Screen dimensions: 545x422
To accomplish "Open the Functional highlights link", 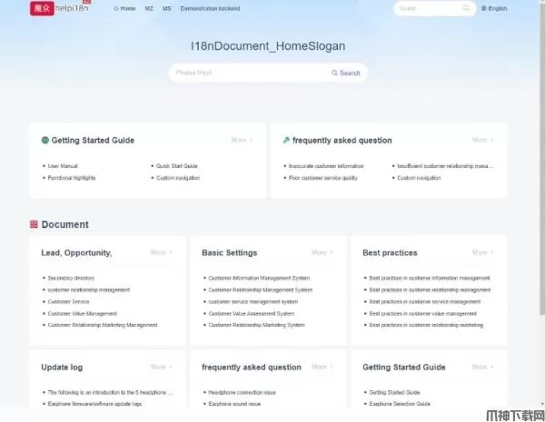I will (x=72, y=178).
